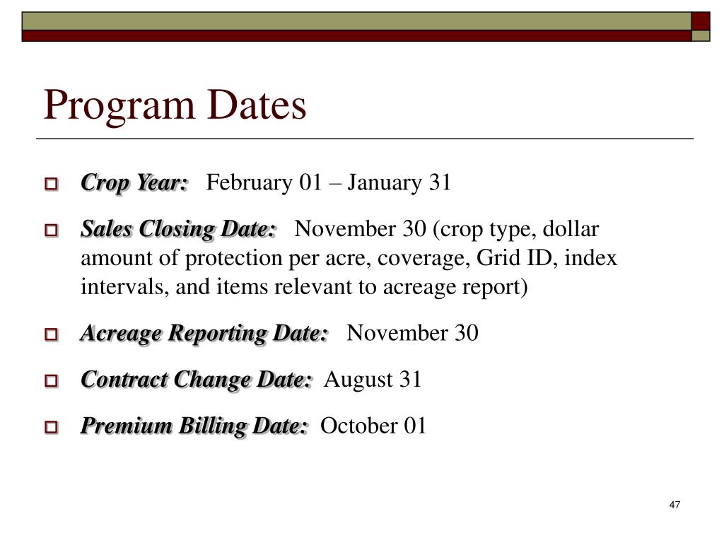Viewport: 724px width, 543px height.
Task: Select the bold Crop Year: label
Action: [x=134, y=182]
